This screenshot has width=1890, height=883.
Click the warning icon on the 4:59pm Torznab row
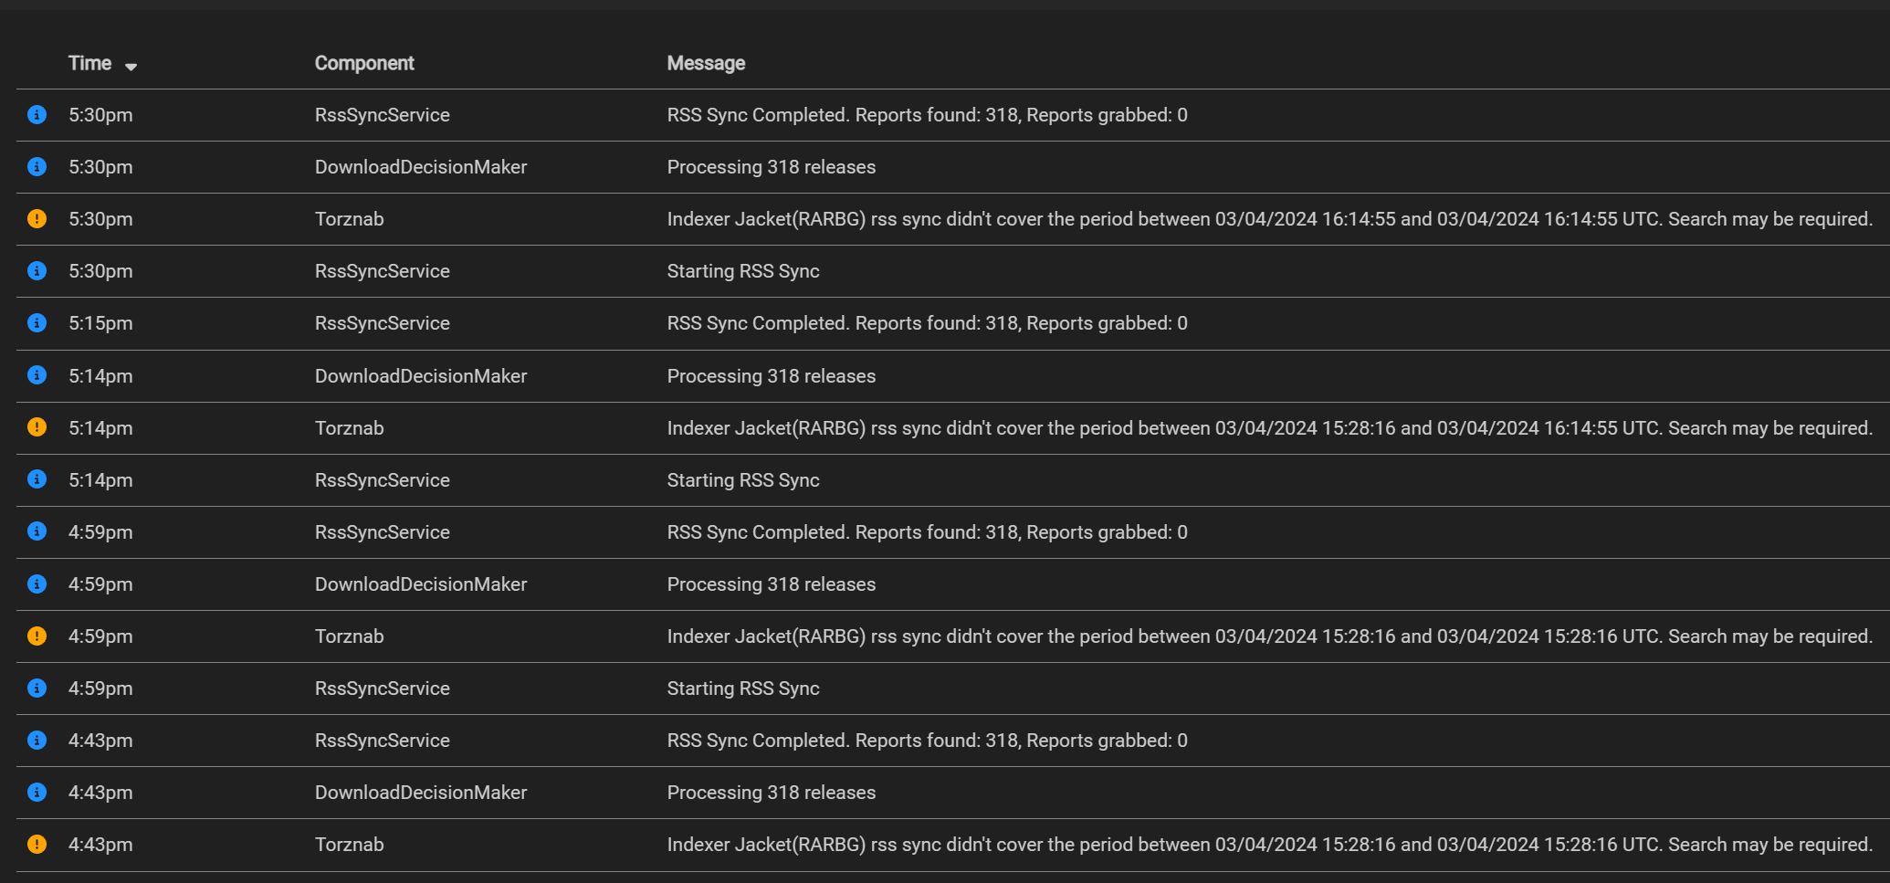(x=37, y=636)
